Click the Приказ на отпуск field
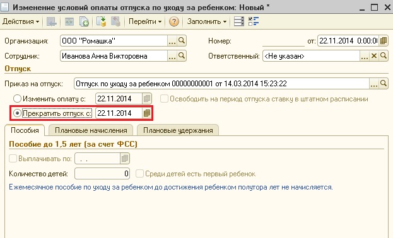Viewport: 393px width, 238px height. click(x=221, y=84)
